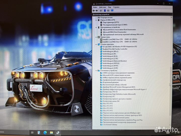The image size is (181, 136).
Task: Click the Device Manager taskbar icon
Action: pyautogui.click(x=58, y=132)
